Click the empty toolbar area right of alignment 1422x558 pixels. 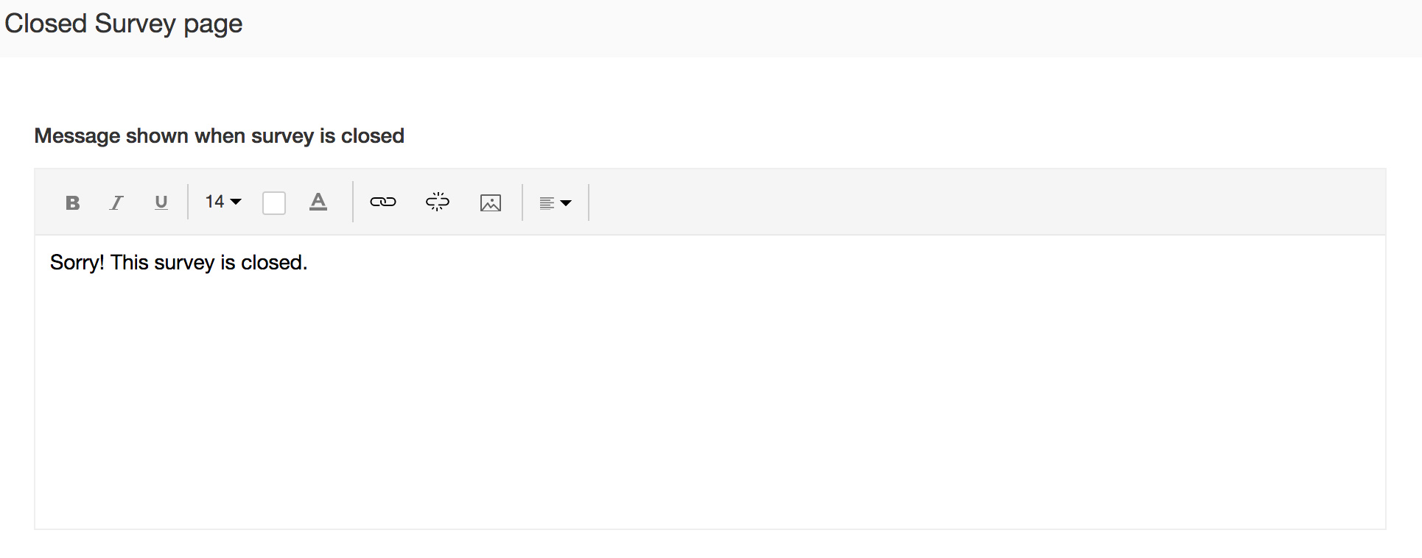point(958,202)
